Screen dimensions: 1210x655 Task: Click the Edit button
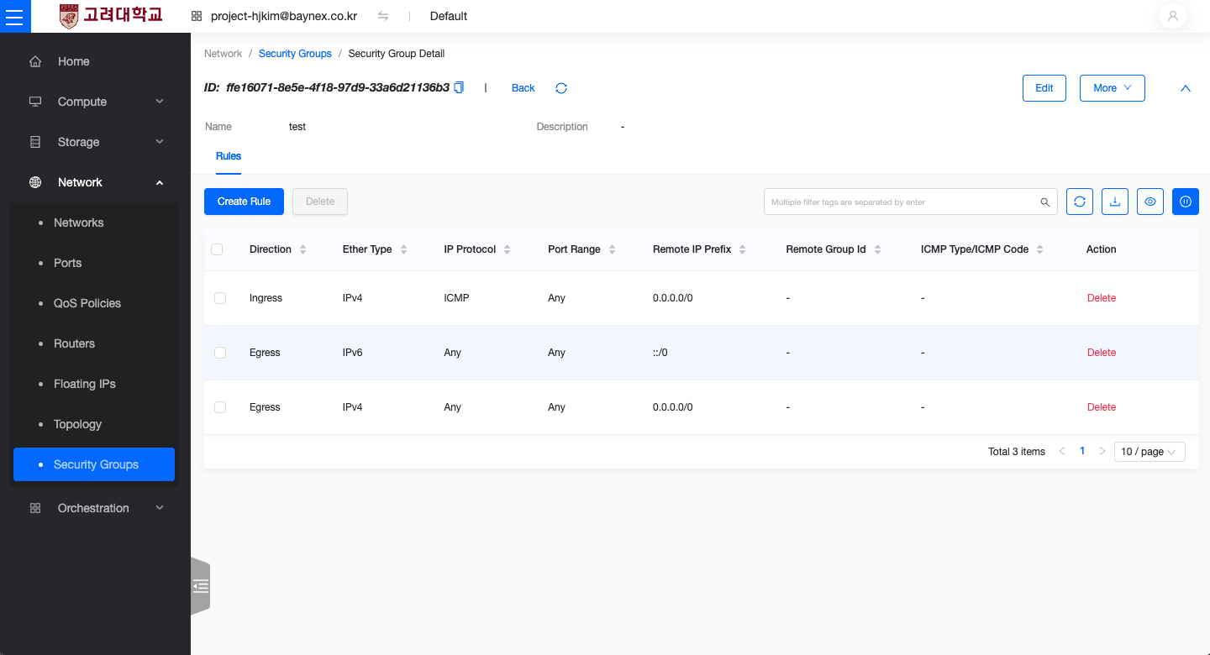tap(1044, 88)
